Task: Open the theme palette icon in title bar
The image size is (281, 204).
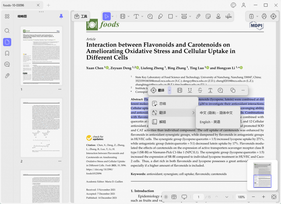Action: pyautogui.click(x=233, y=5)
